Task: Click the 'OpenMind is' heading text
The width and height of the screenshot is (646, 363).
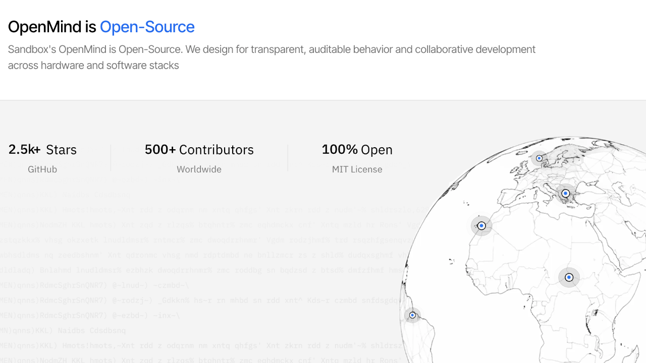Action: click(x=52, y=27)
